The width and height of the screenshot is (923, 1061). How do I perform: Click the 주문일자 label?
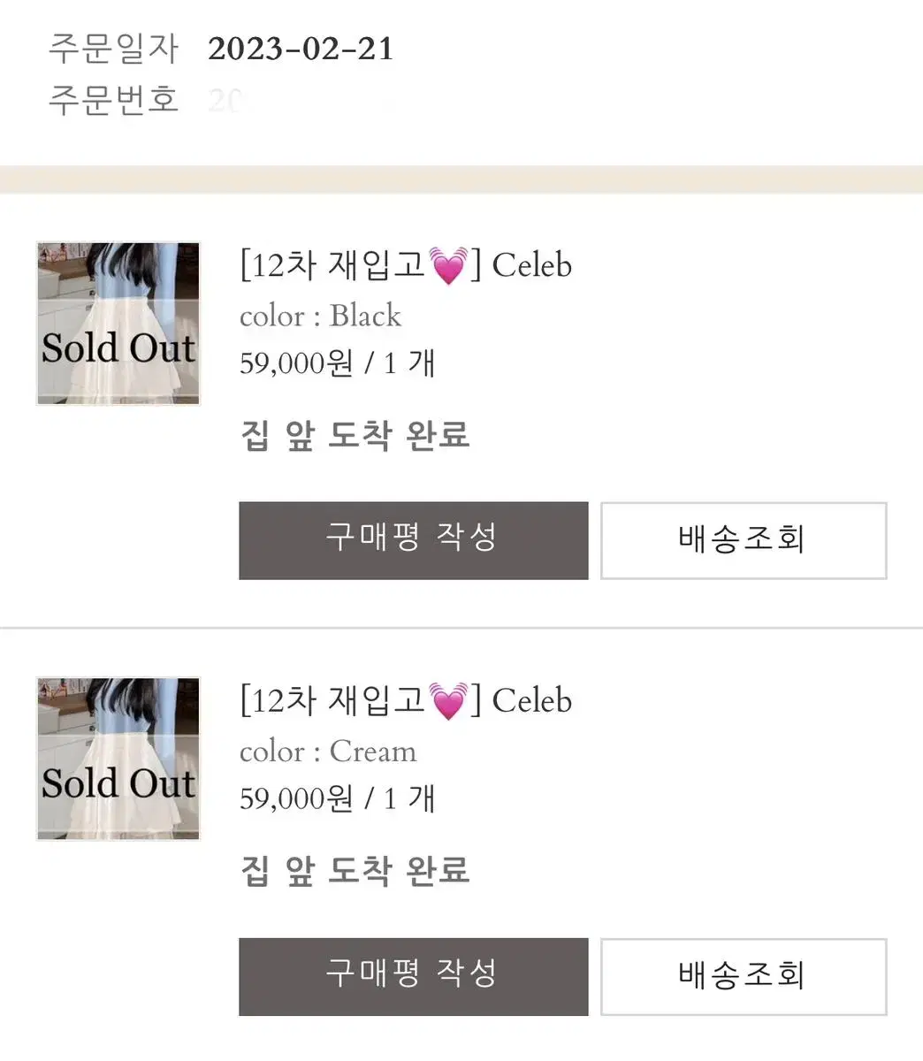[113, 48]
